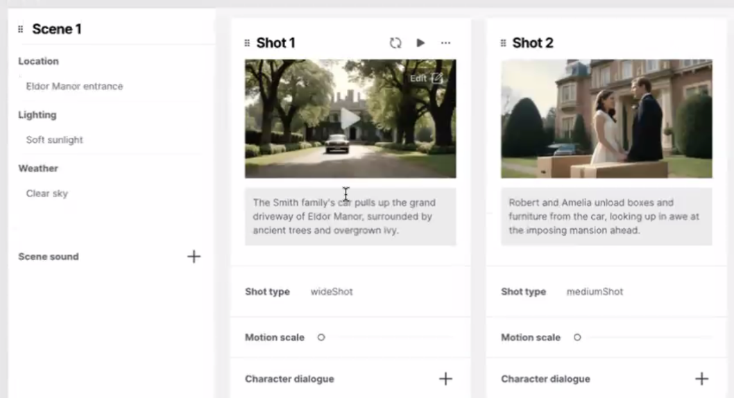The width and height of the screenshot is (734, 398).
Task: Click the Shot 2 motion scale slider handle
Action: point(577,338)
